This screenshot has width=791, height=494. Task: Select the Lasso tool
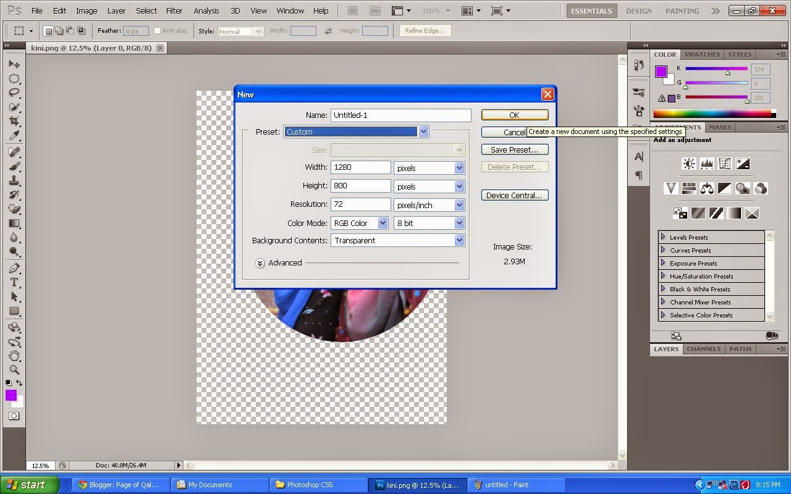14,93
